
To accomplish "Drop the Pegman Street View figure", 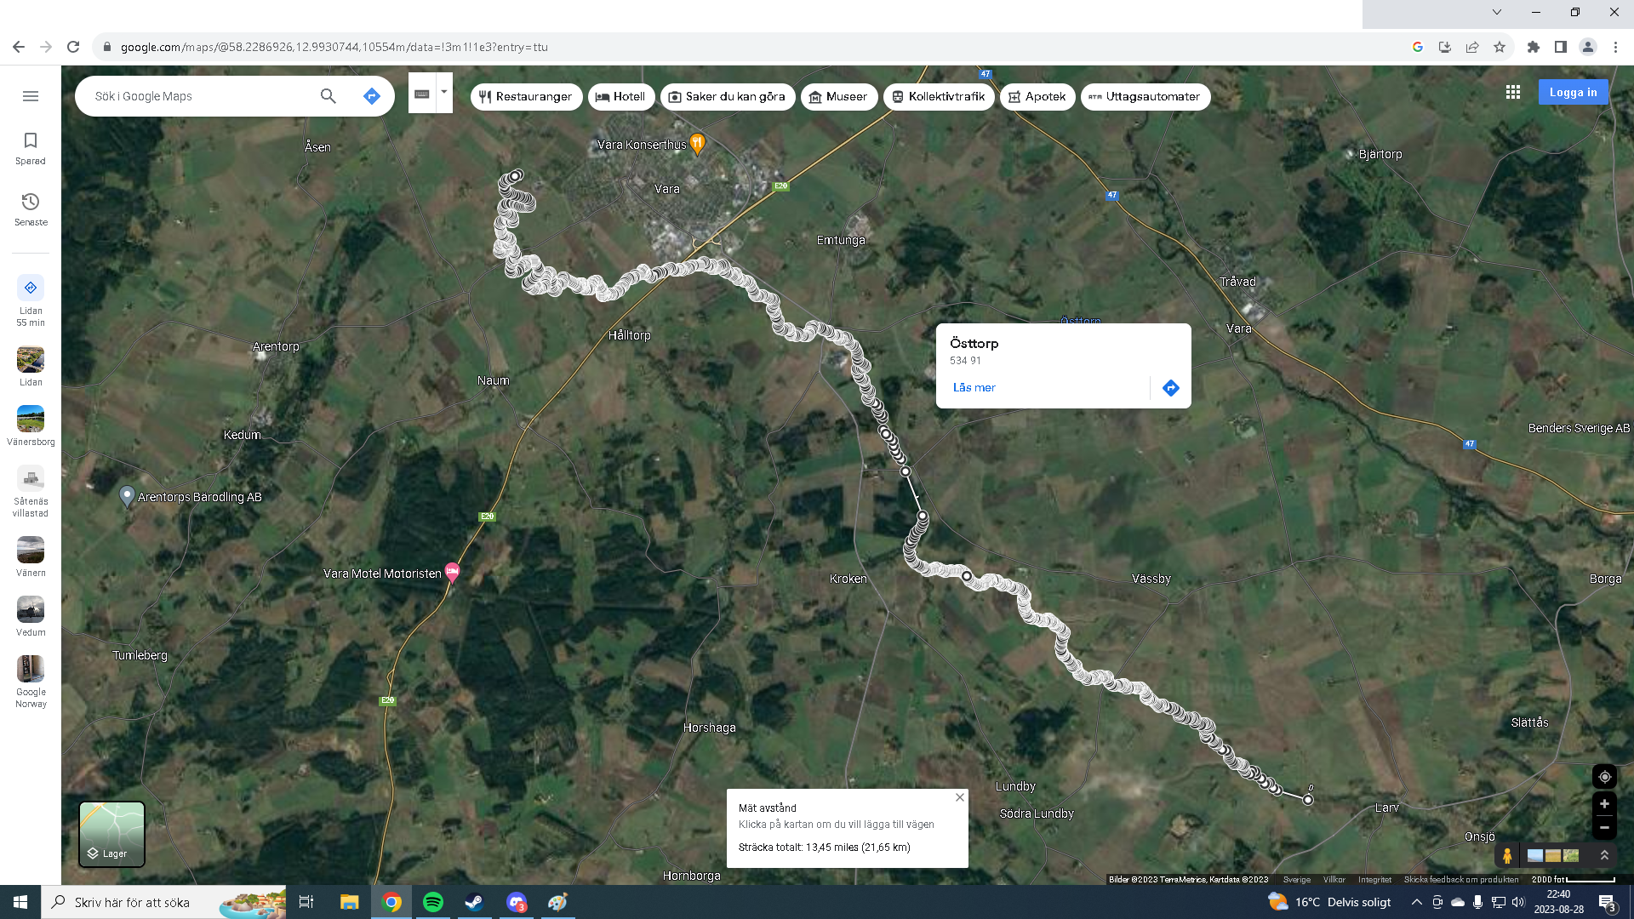I will pos(1507,855).
